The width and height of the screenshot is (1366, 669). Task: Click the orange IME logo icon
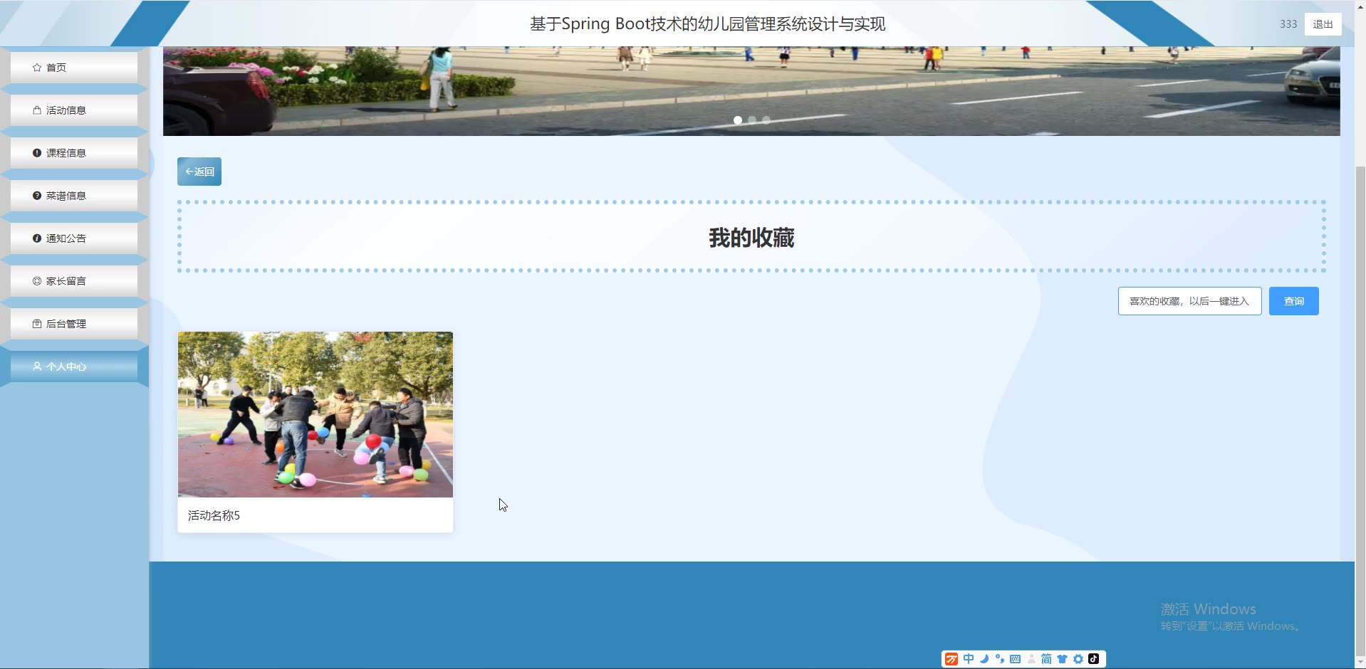(x=951, y=659)
